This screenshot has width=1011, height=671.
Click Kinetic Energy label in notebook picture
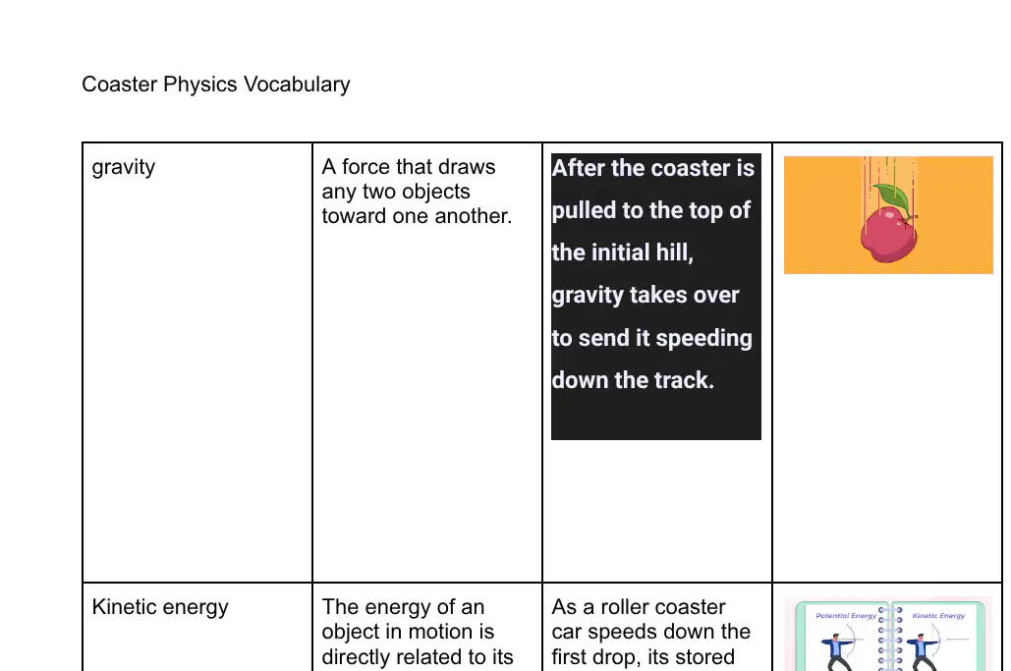pyautogui.click(x=938, y=616)
